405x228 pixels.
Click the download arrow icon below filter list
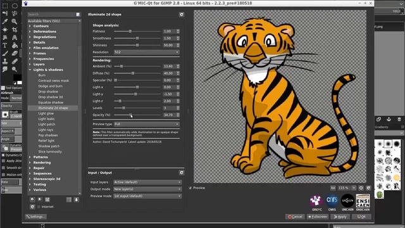click(x=77, y=199)
